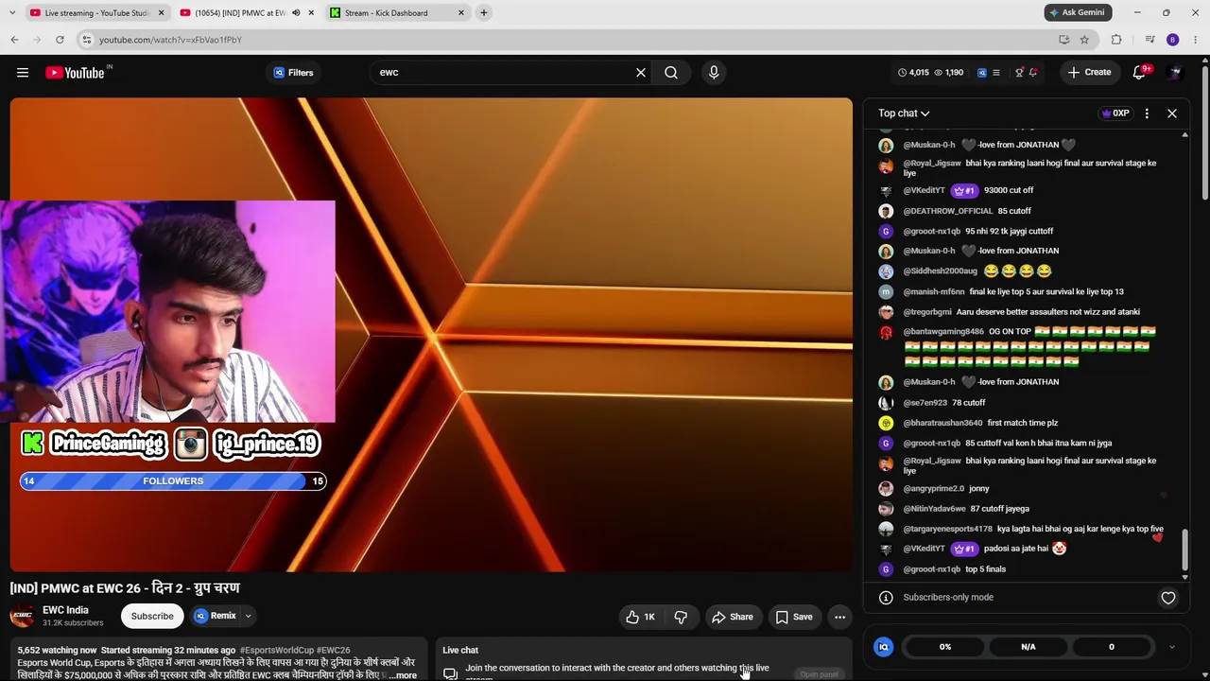Close the live chat panel
Screen dimensions: 1210x681
1172,113
